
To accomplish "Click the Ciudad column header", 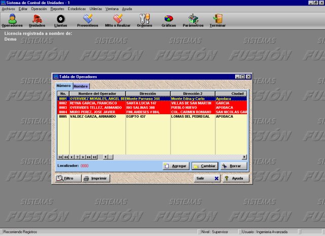I will (x=231, y=94).
